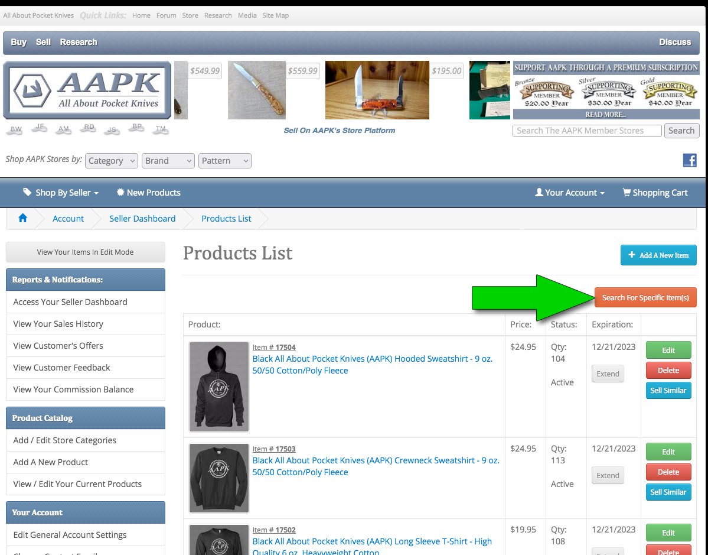The image size is (708, 555).
Task: Click Sell Similar for item 17503
Action: click(668, 492)
